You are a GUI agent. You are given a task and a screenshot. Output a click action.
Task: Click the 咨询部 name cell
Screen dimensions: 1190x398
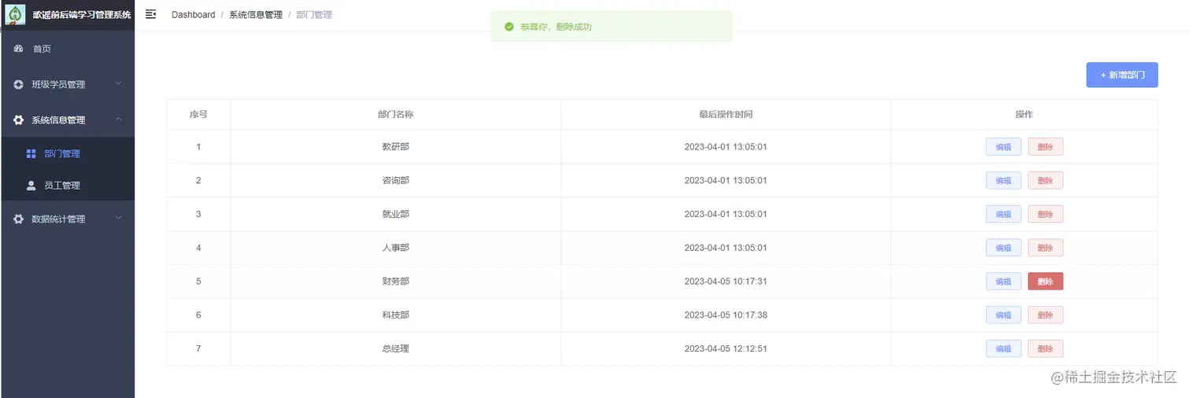point(395,180)
